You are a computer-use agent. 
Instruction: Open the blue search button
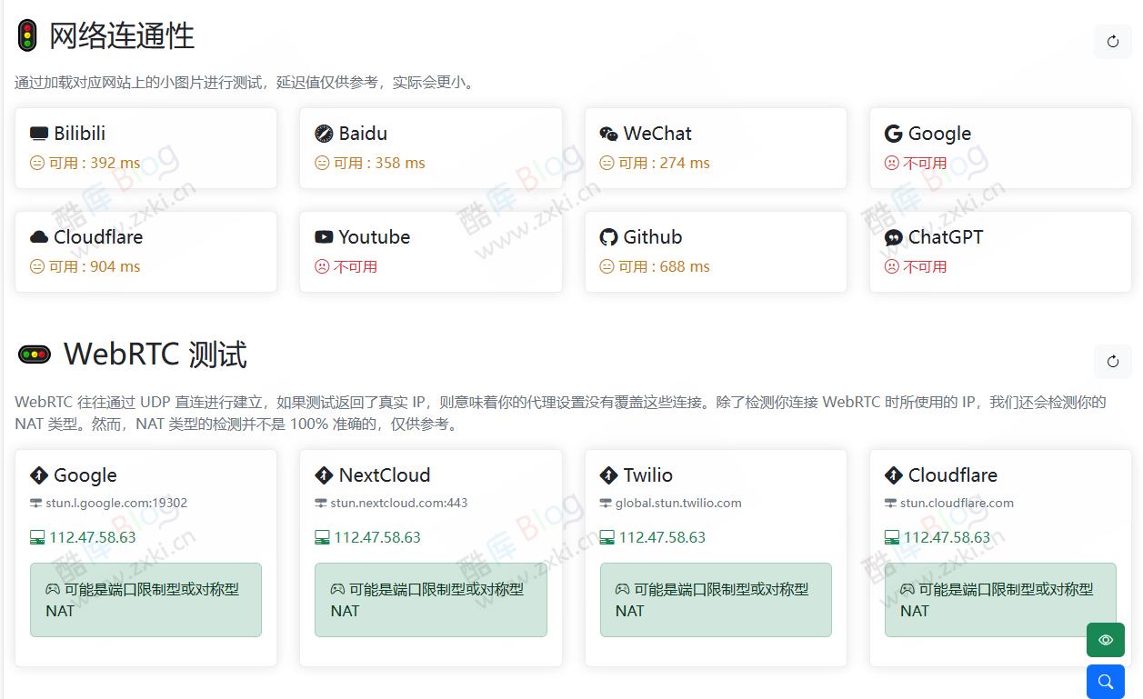pyautogui.click(x=1105, y=681)
